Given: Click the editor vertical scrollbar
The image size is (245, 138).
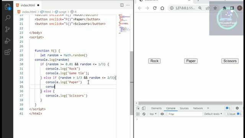Looking at the screenshot, I should tap(132, 83).
